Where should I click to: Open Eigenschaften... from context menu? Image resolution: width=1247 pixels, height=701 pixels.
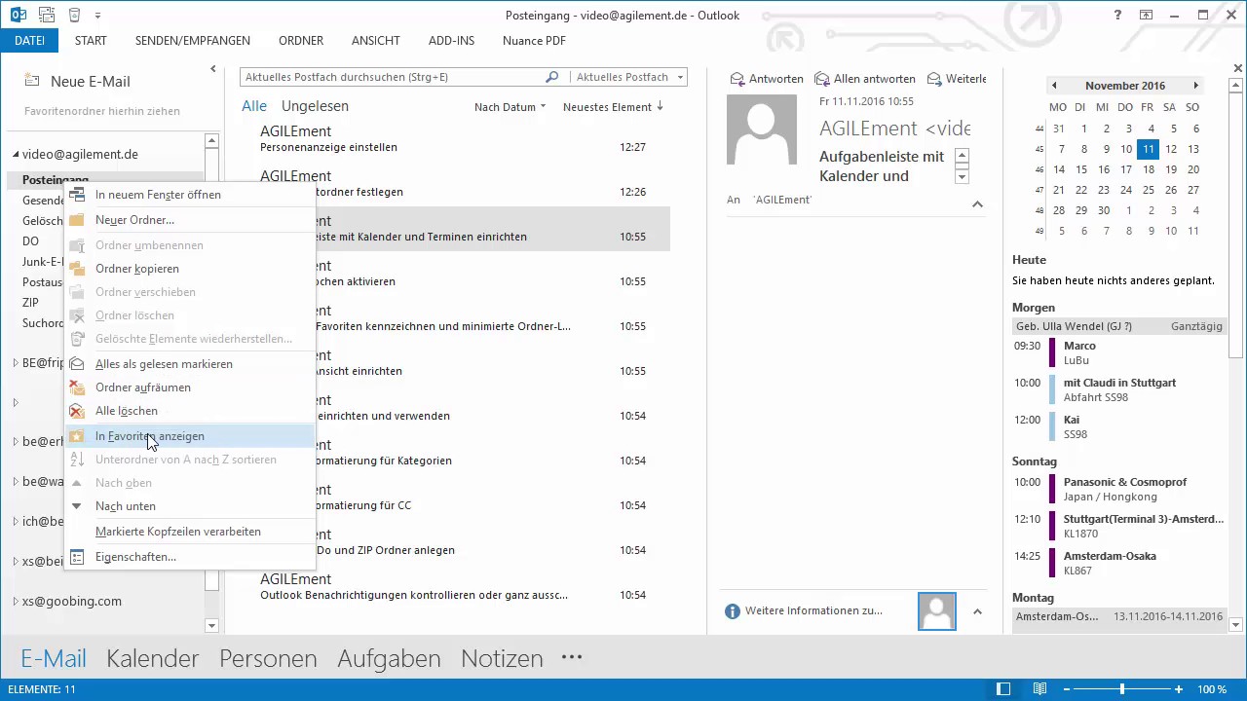point(190,557)
